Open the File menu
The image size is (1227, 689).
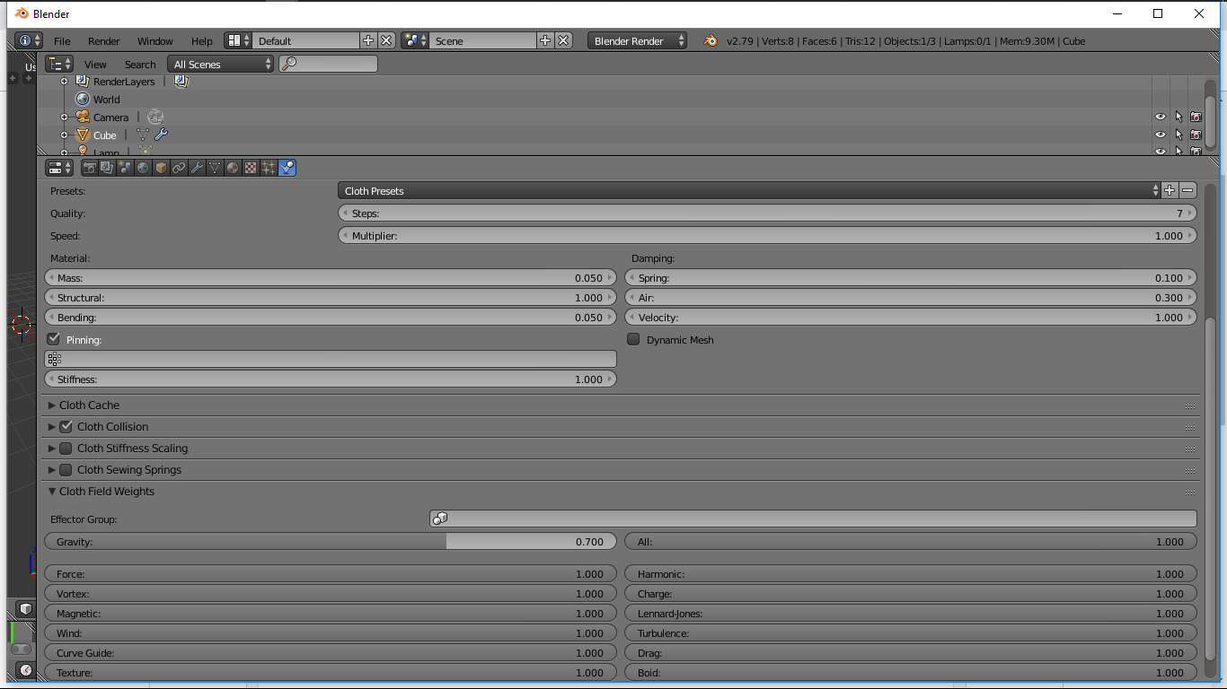[x=62, y=41]
